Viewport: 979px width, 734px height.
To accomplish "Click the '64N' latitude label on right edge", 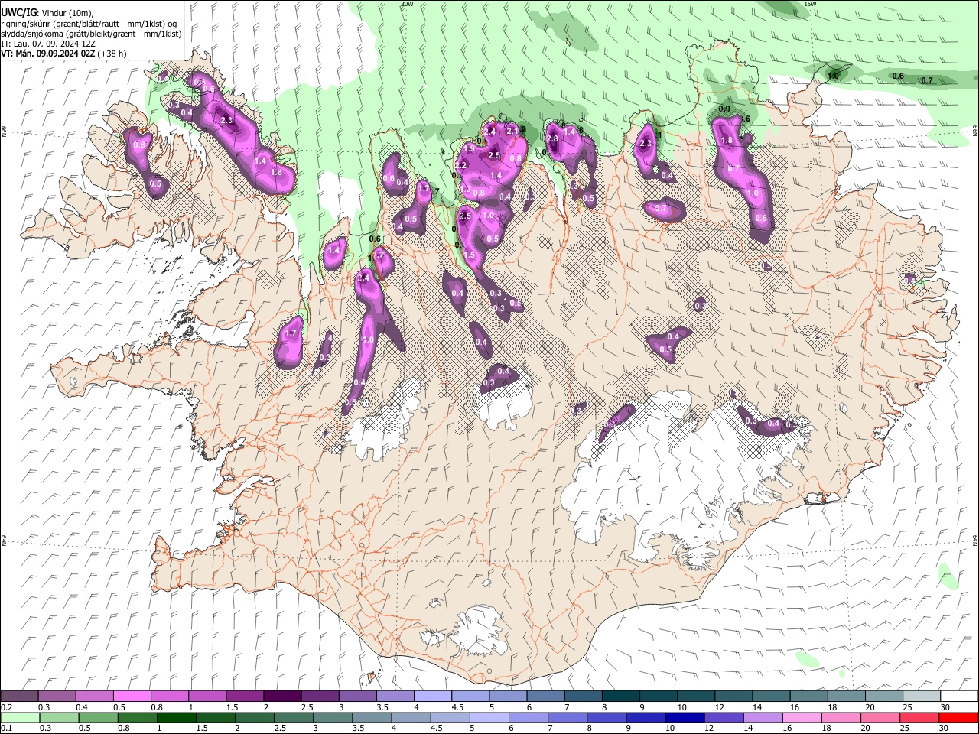I will (975, 540).
